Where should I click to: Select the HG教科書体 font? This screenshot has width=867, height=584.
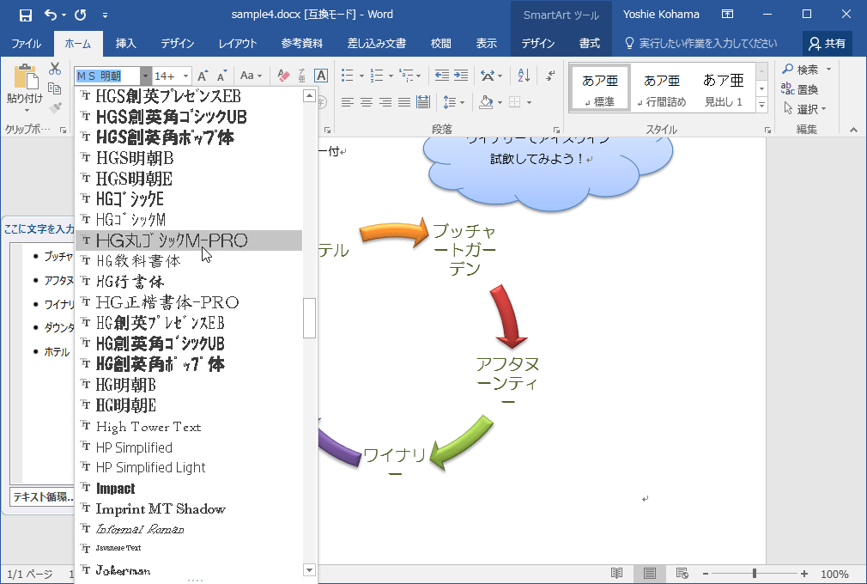point(189,261)
